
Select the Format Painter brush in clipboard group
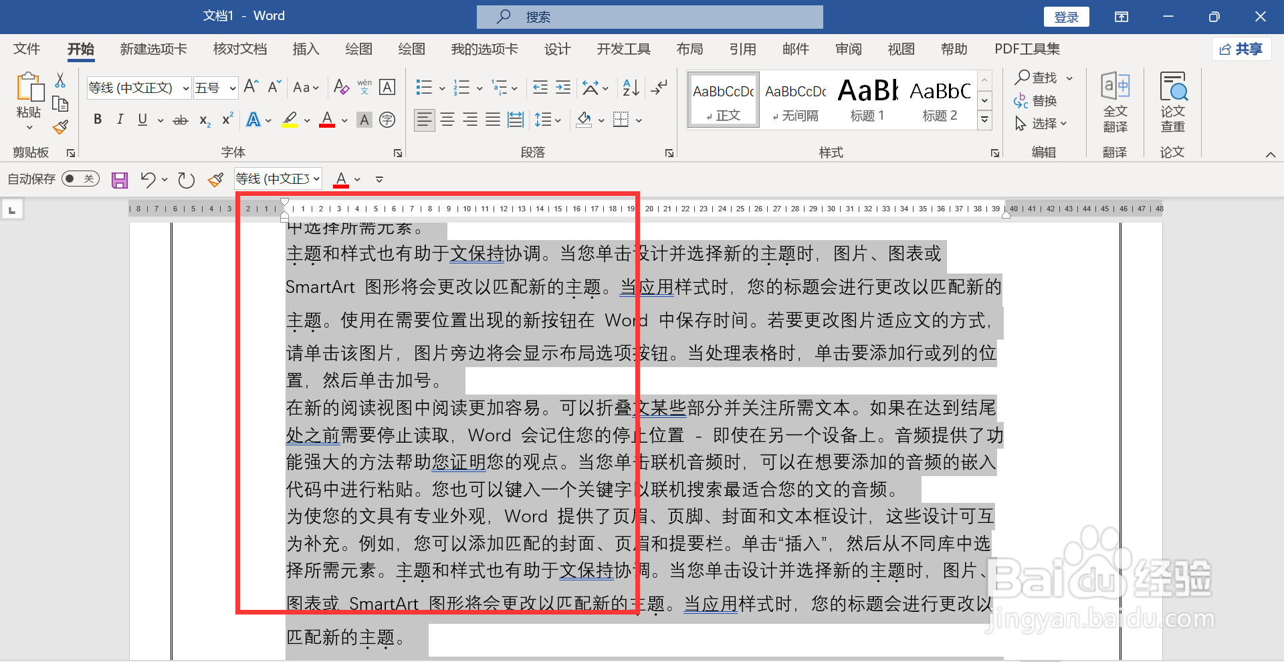pos(60,127)
